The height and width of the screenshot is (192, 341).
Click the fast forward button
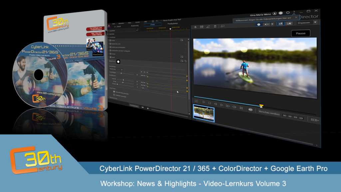coord(228,106)
